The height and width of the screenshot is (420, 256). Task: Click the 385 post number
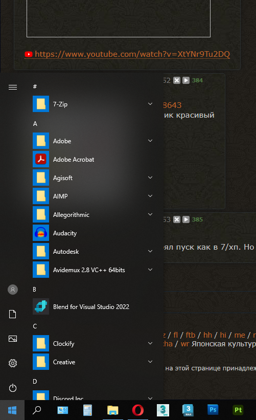click(197, 219)
